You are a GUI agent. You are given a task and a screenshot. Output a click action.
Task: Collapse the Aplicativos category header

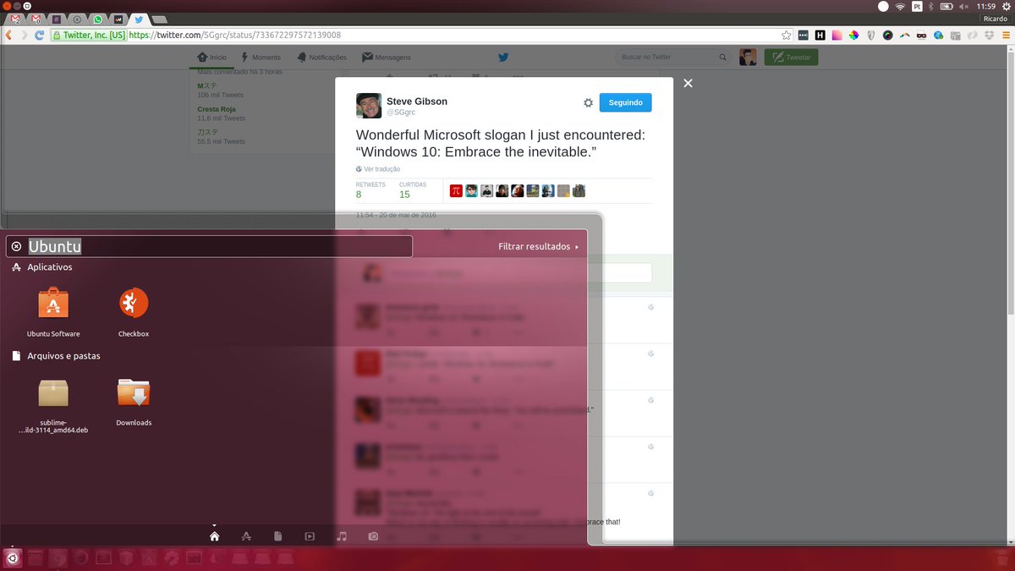[x=41, y=267]
